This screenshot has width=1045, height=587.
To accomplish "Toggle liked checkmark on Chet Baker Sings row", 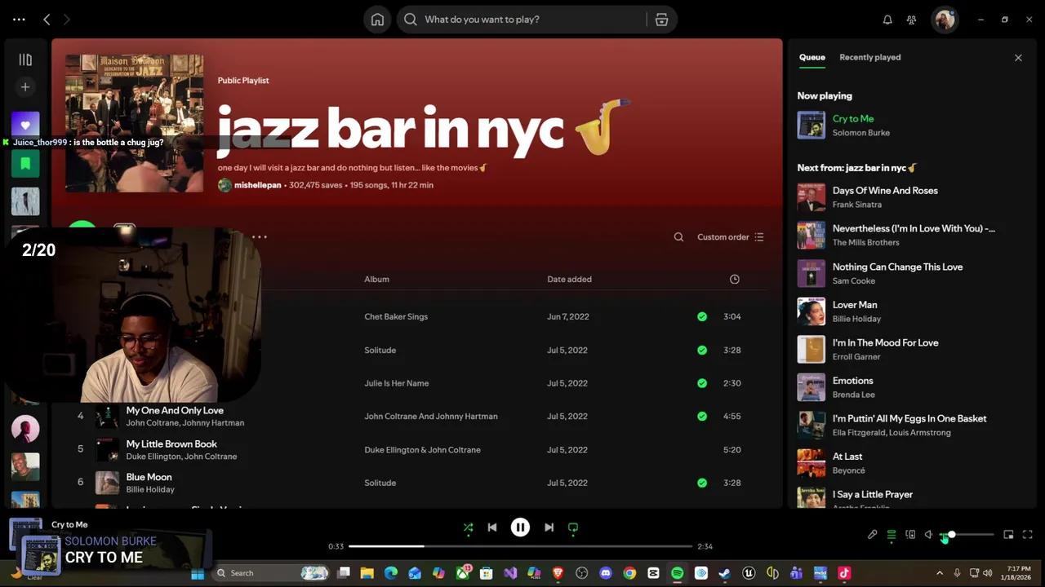I will [702, 316].
